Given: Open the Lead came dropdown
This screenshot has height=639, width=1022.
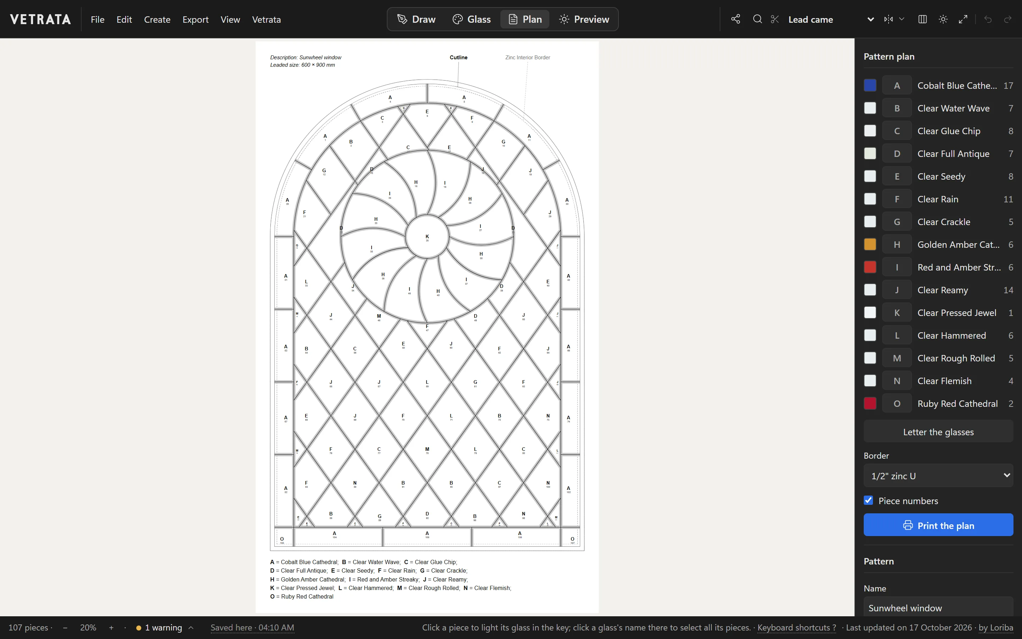Looking at the screenshot, I should 830,20.
